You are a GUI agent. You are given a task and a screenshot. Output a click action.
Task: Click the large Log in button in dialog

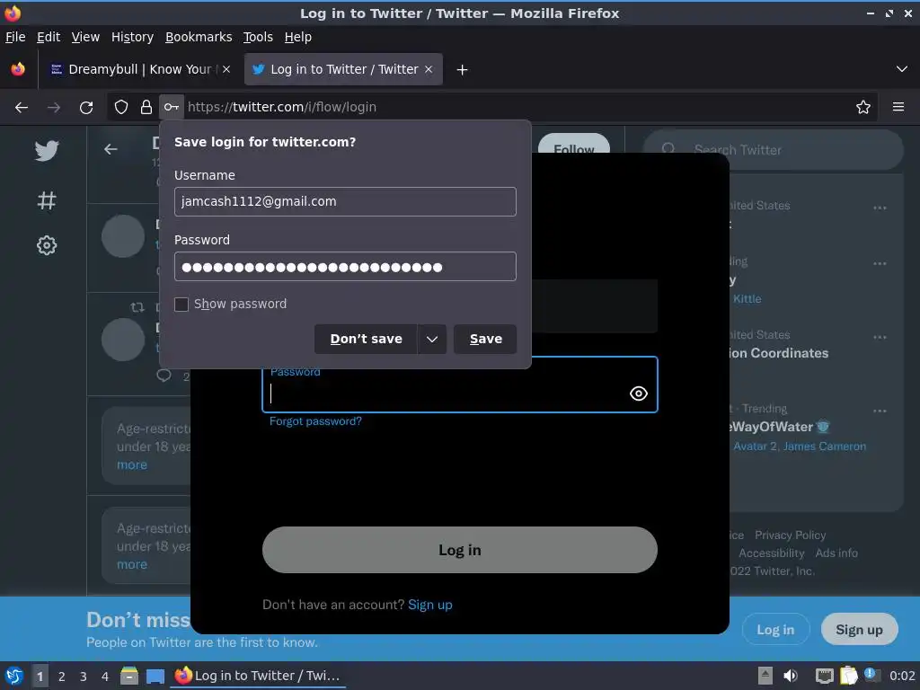coord(459,550)
